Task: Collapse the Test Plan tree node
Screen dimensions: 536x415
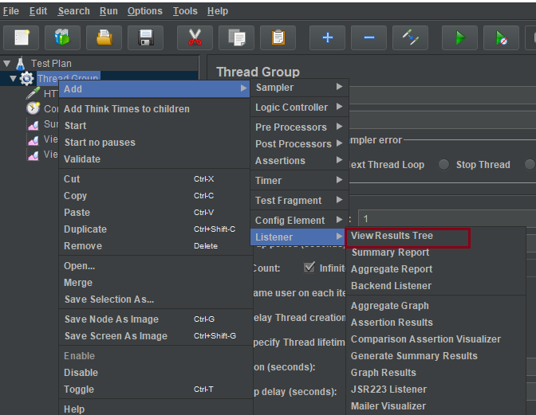Action: tap(7, 63)
